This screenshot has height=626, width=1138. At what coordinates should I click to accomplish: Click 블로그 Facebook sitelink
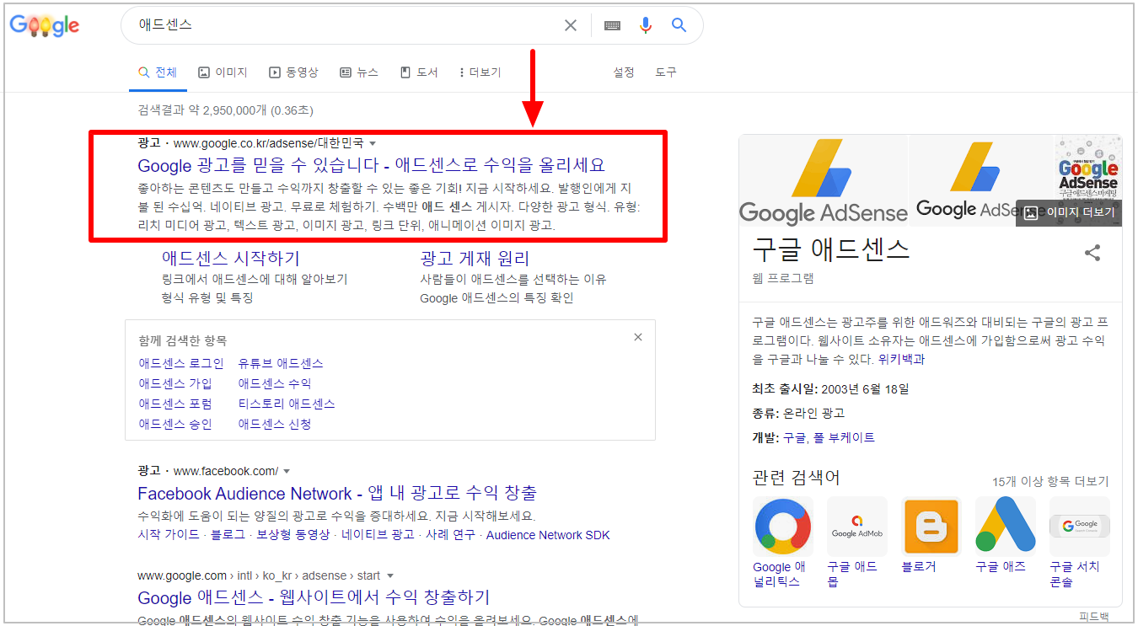coord(228,535)
